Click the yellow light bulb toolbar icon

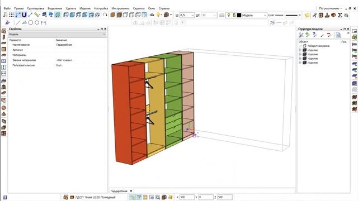158,15
